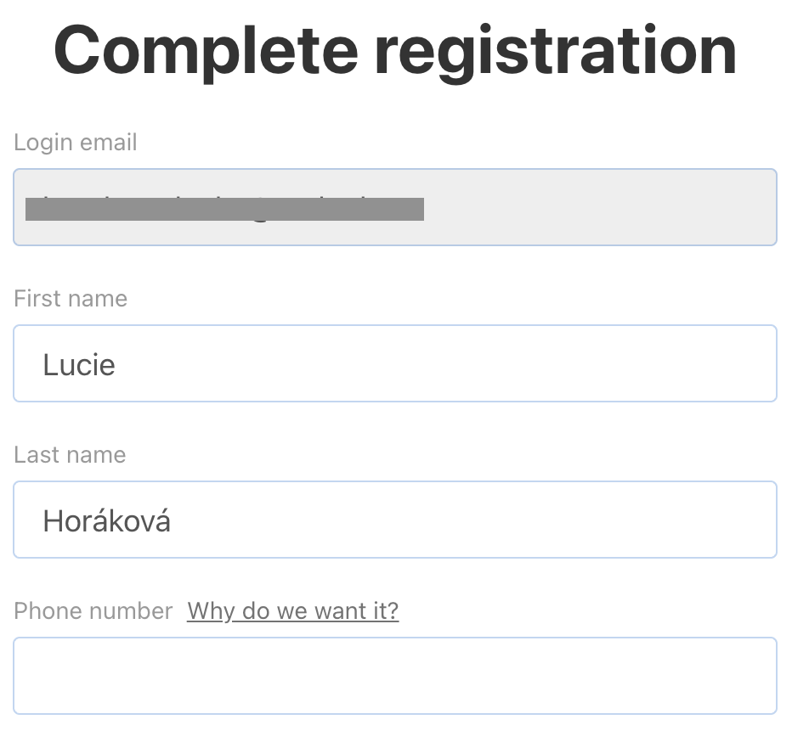Place cursor after 'Lucie' in First name
Viewport: 809px width, 742px height.
click(119, 364)
